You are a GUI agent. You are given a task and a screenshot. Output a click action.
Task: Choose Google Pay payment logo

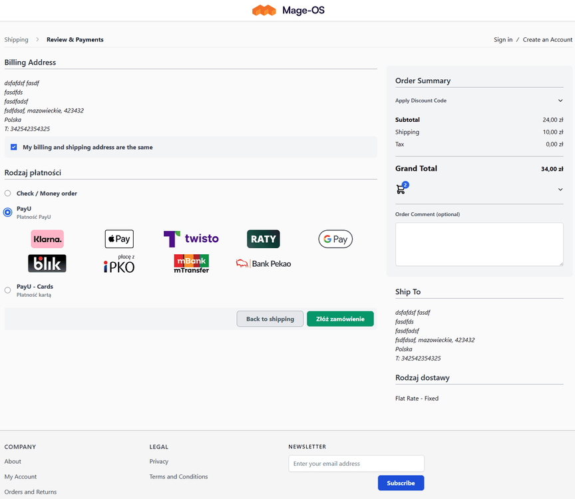click(335, 239)
